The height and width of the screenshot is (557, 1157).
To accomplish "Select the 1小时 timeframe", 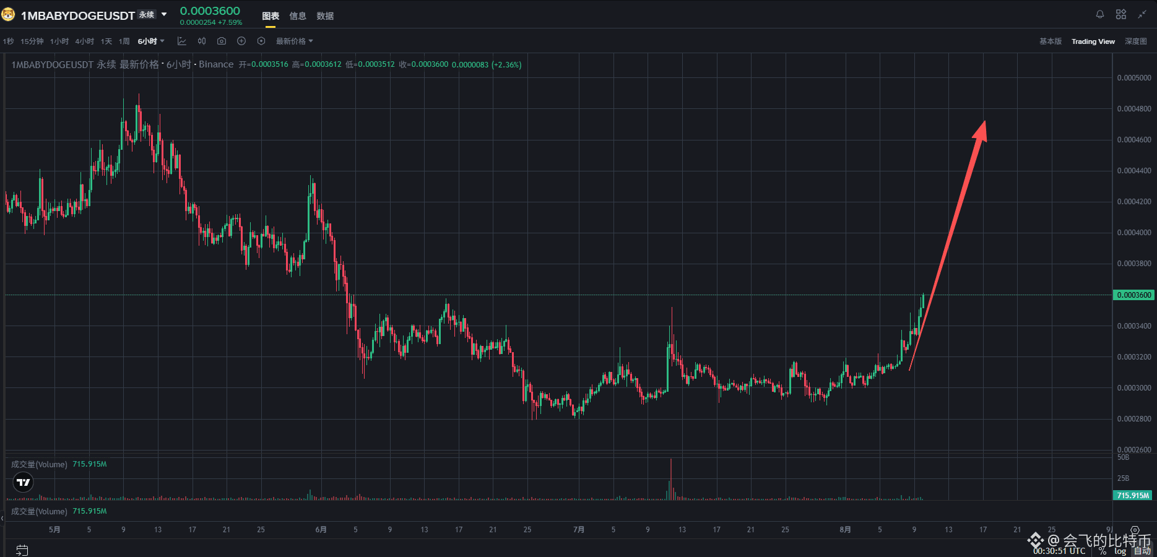I will click(59, 41).
